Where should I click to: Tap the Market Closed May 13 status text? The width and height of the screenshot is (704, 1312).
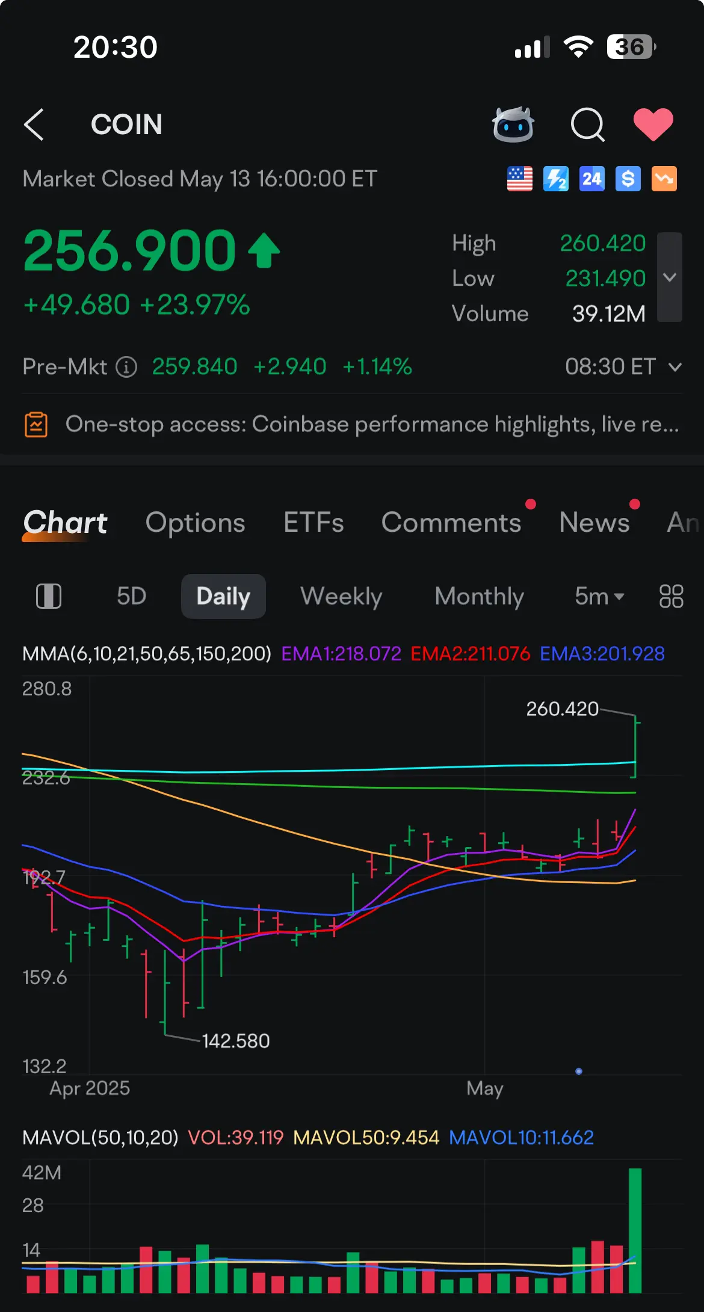pyautogui.click(x=200, y=179)
